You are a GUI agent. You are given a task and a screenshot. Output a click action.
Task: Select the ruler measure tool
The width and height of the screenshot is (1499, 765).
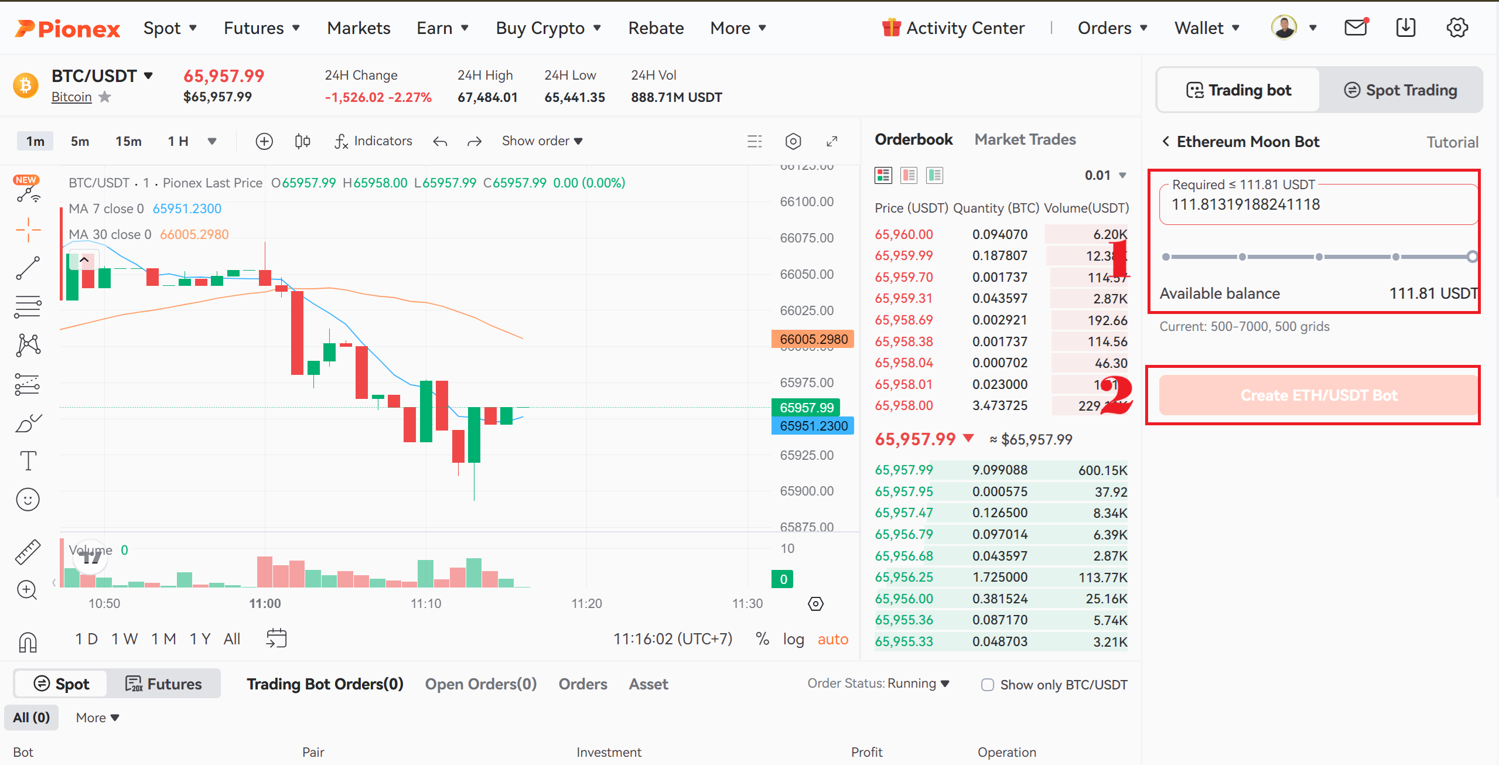pos(28,551)
